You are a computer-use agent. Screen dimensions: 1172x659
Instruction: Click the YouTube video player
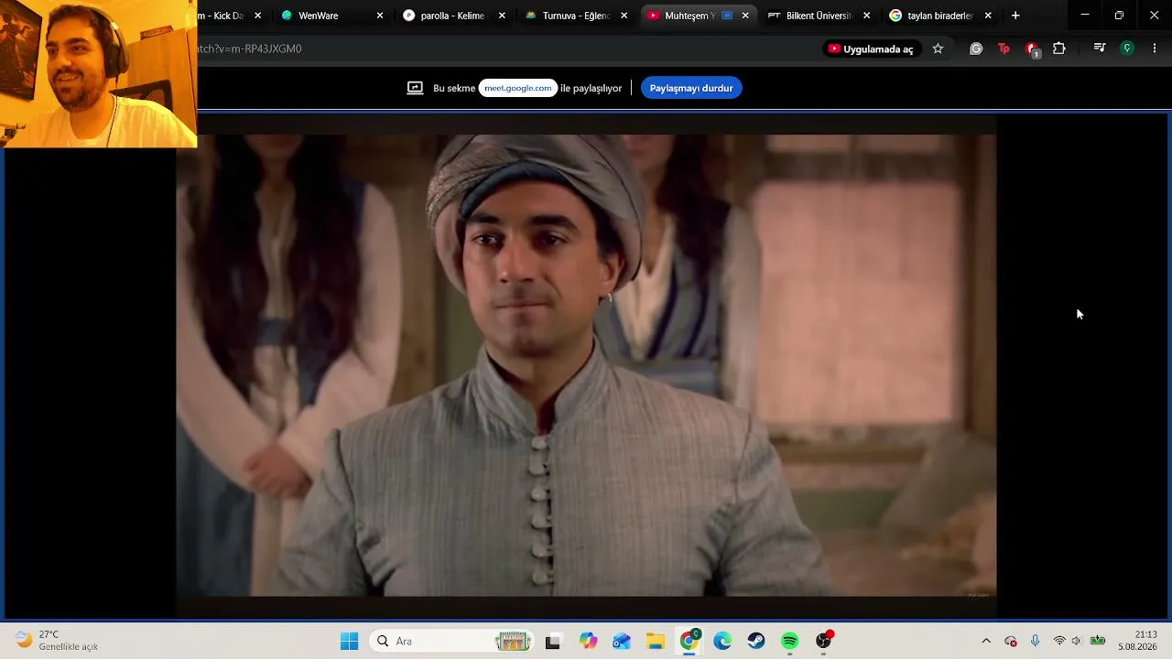[586, 365]
